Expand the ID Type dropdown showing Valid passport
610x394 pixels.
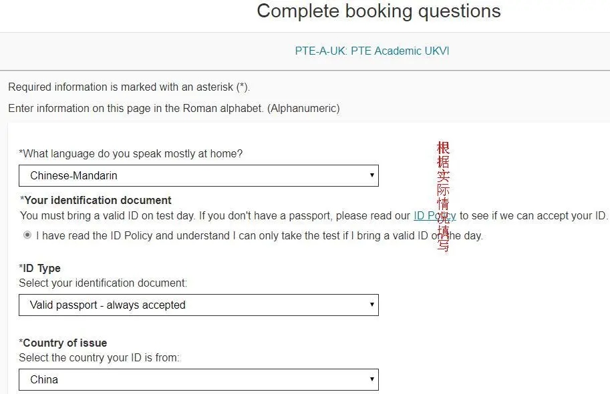[x=198, y=305]
